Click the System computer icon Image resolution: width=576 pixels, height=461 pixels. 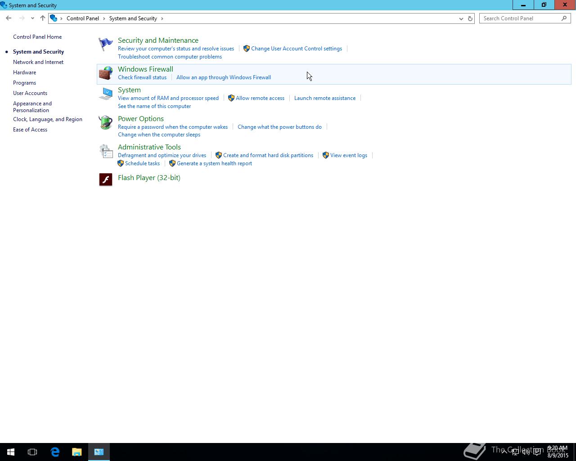point(105,94)
